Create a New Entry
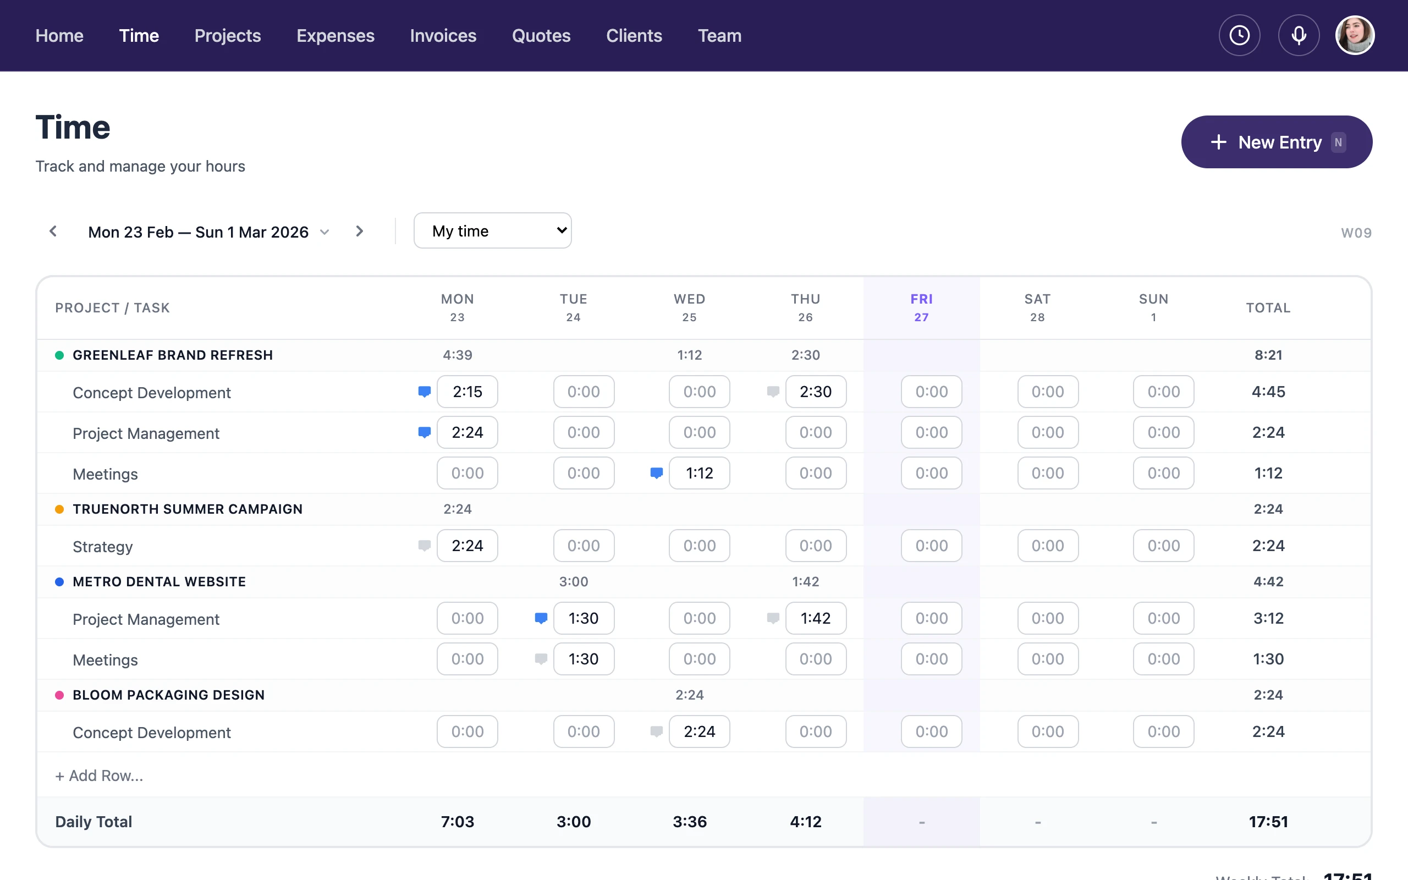The height and width of the screenshot is (880, 1408). pyautogui.click(x=1277, y=142)
